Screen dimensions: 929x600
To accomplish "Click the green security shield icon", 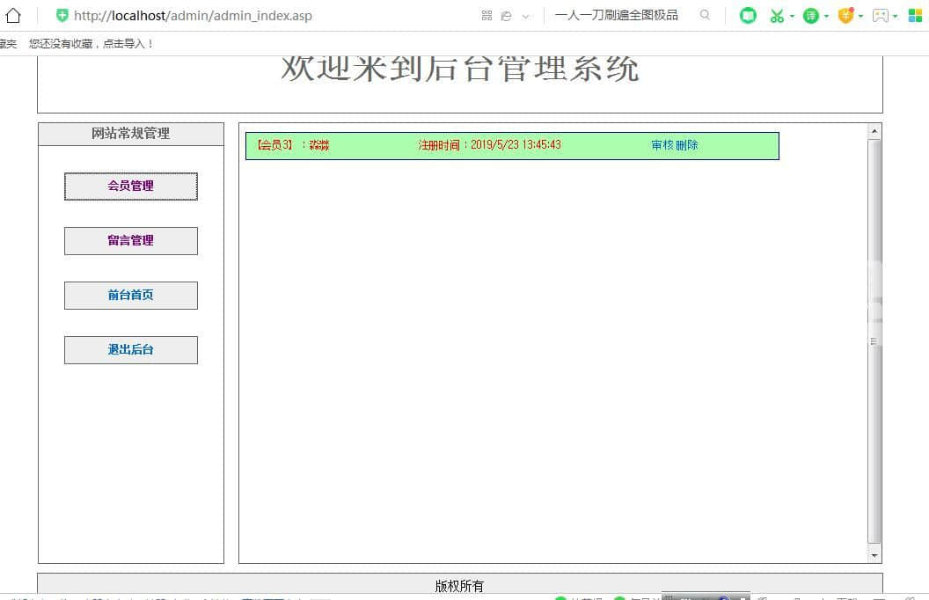I will pos(62,15).
